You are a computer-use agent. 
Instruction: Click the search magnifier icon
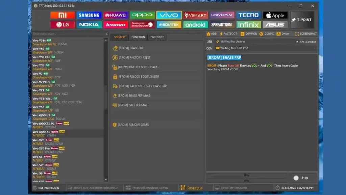click(x=107, y=34)
